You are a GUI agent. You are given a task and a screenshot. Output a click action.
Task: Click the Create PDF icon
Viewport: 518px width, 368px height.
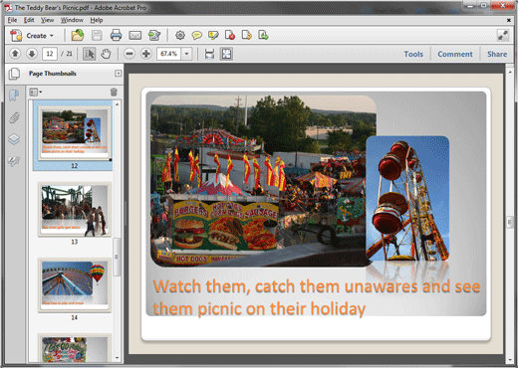click(x=16, y=35)
